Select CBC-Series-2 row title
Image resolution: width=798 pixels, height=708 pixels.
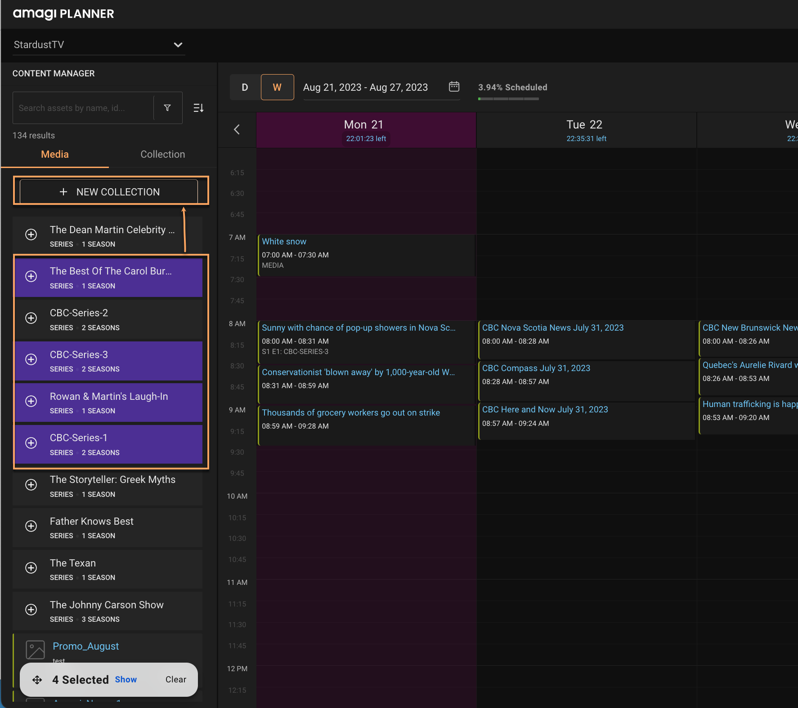79,313
